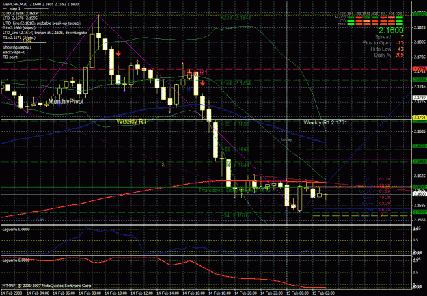Click the Spread 7 readout under big price

point(389,37)
